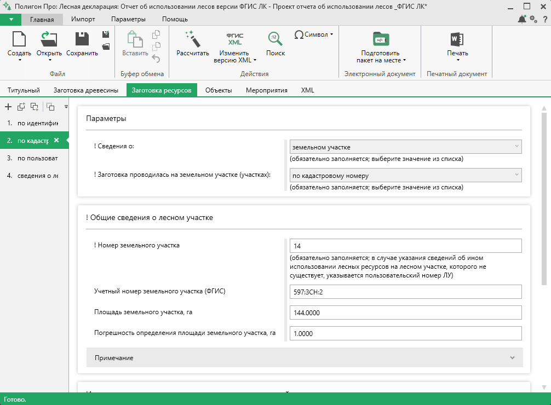Click the duplicate section icon with green plus
The height and width of the screenshot is (405, 551).
coord(35,107)
